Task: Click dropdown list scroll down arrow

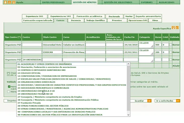Action: [128, 115]
